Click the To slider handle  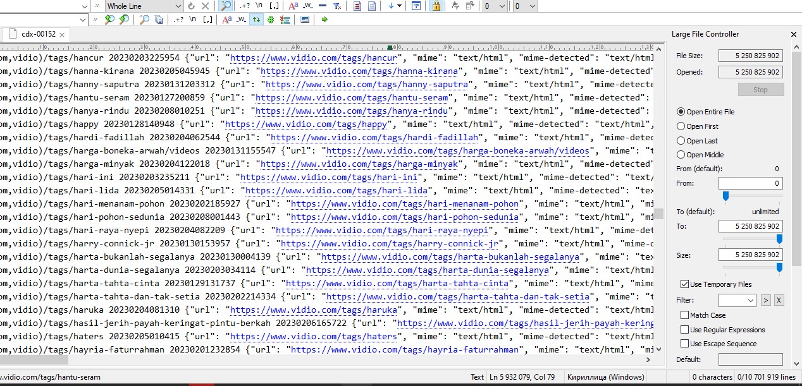[x=779, y=239]
